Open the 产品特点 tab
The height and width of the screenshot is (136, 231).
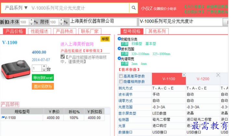pyautogui.click(x=65, y=31)
